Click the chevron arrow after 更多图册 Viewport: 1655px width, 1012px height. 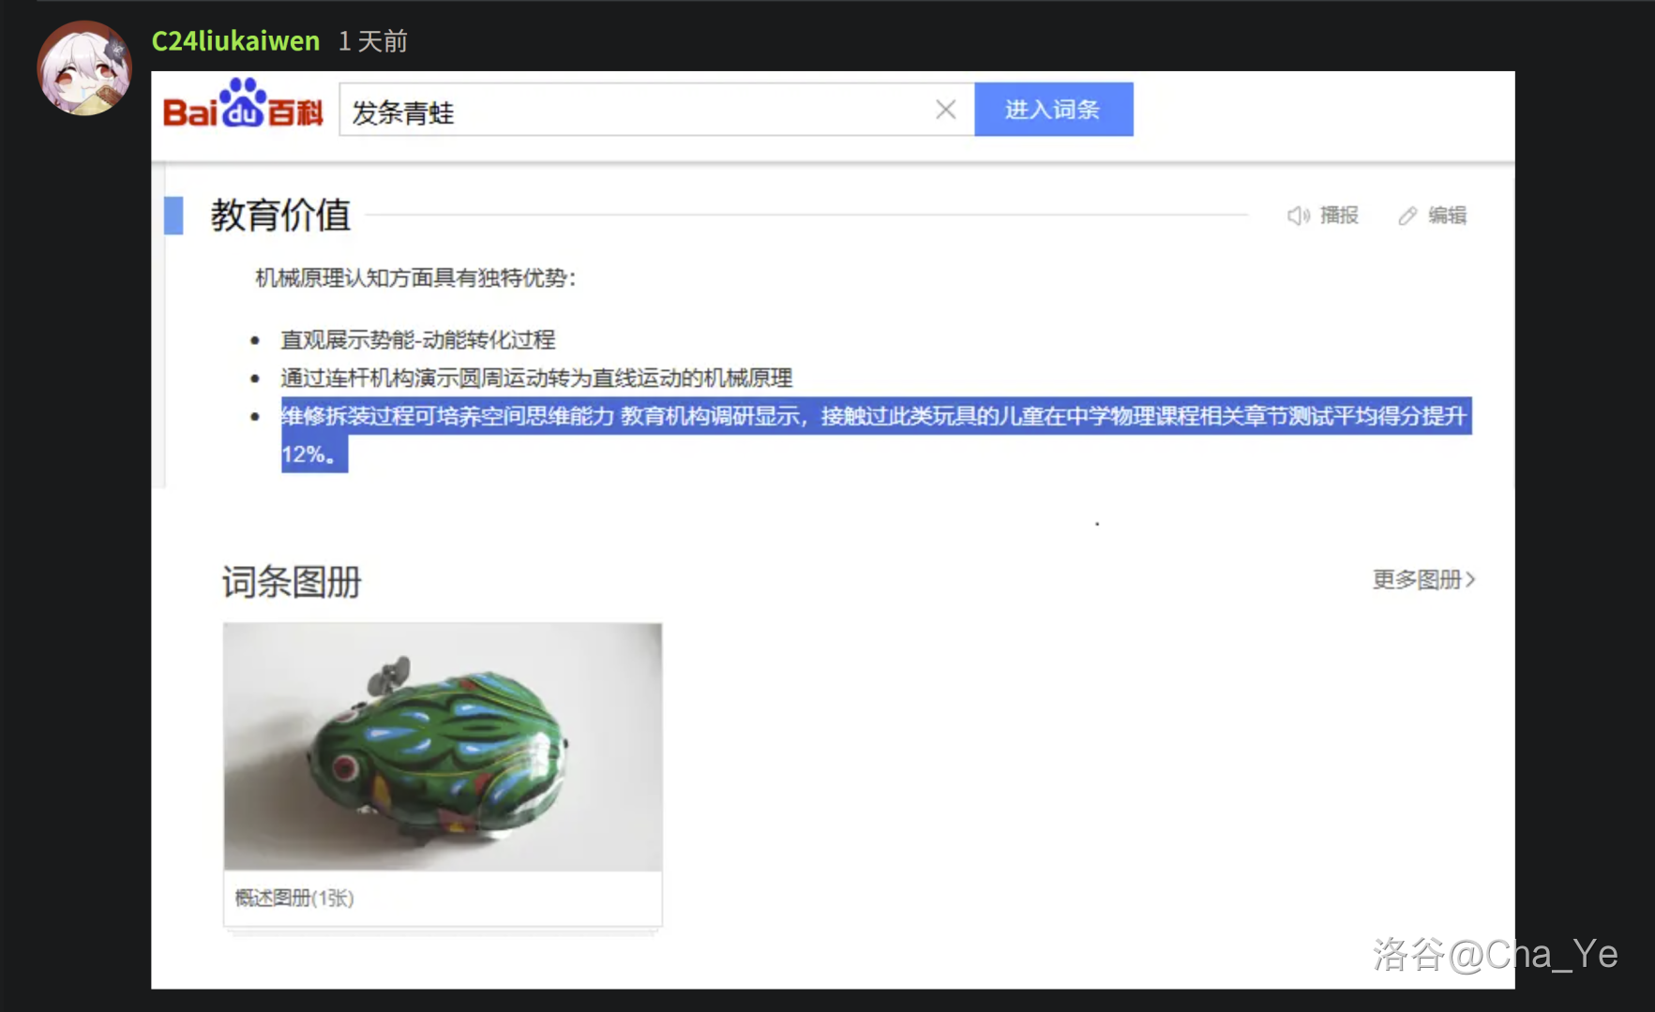pyautogui.click(x=1471, y=580)
